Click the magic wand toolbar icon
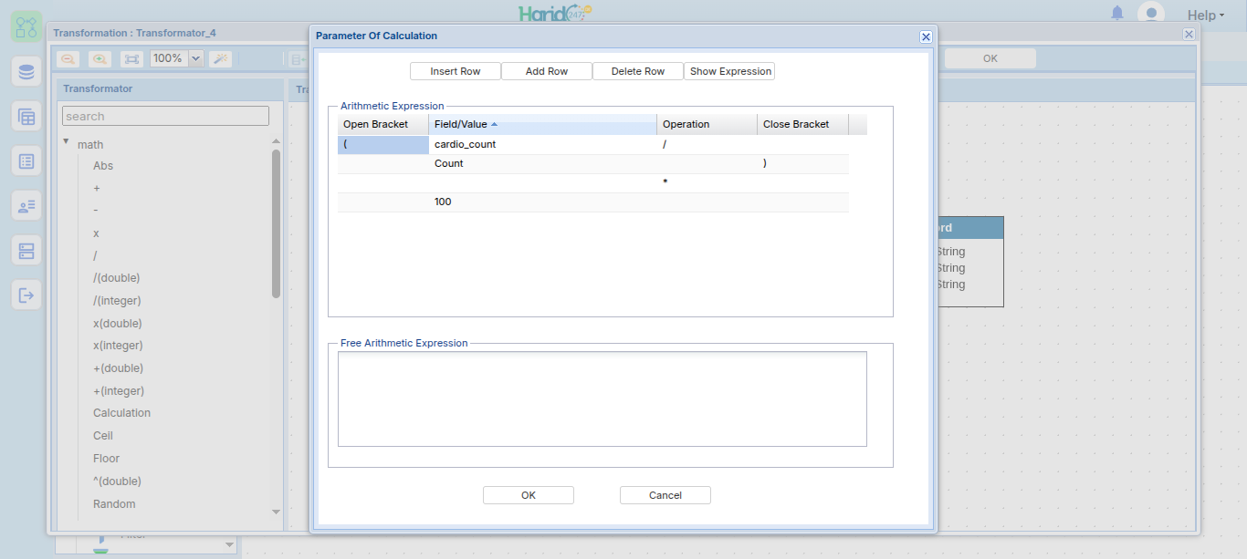This screenshot has width=1247, height=559. [220, 58]
